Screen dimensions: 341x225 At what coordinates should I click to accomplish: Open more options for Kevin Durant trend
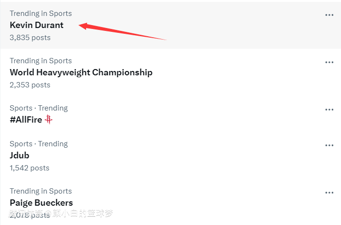pos(329,15)
